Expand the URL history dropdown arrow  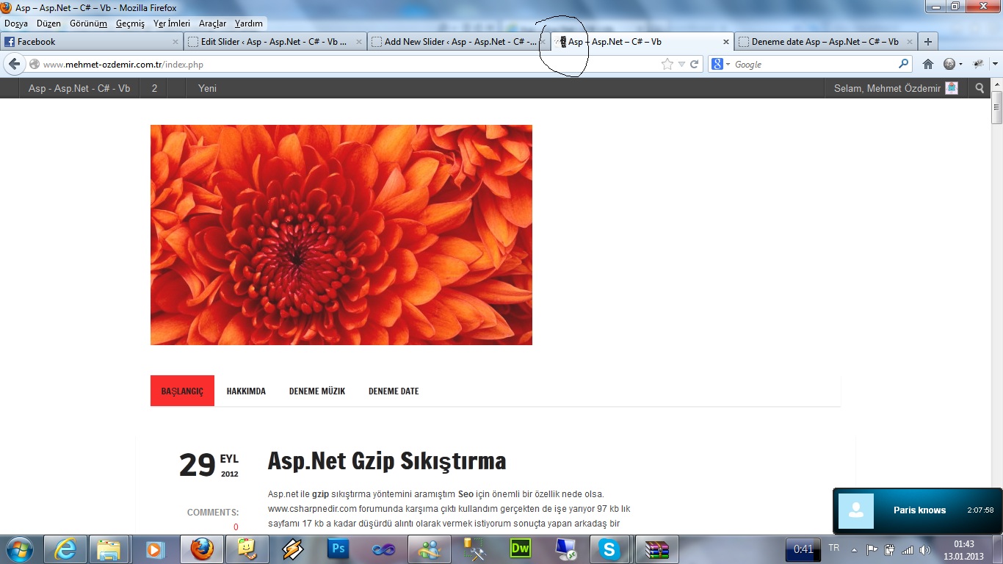point(681,65)
